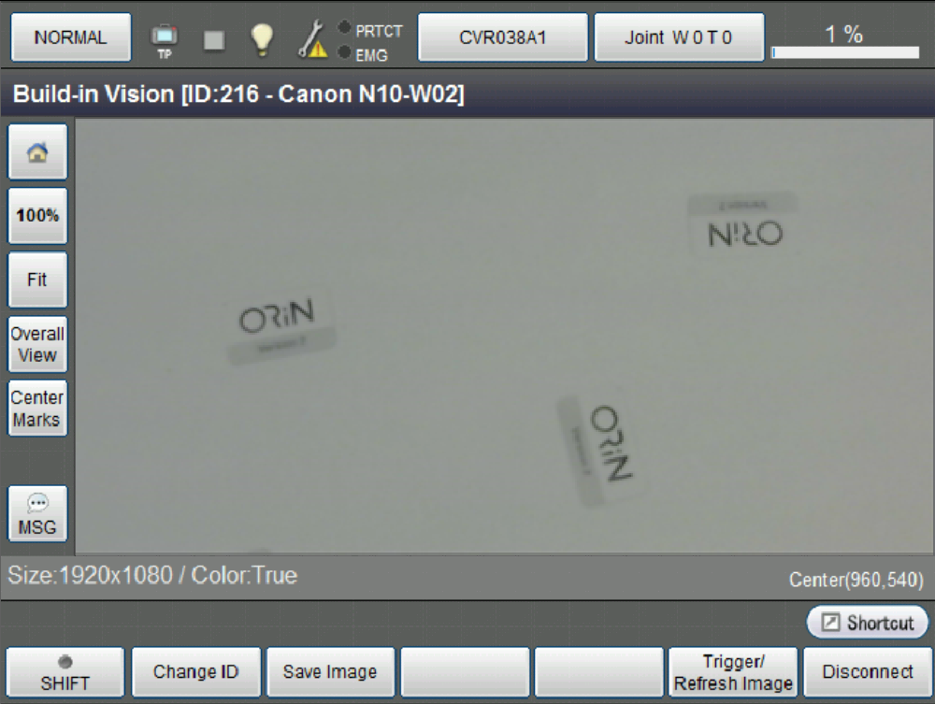Click the gray stop square icon
Screen dimensions: 935x704
(x=214, y=40)
